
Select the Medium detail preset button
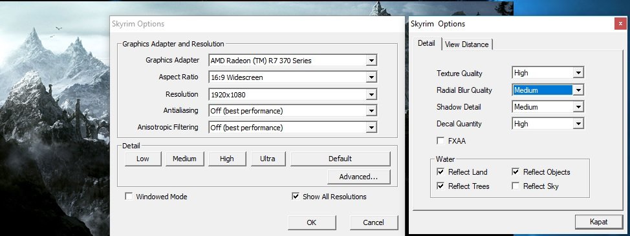(x=184, y=159)
